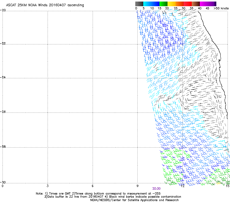Click the note line '3)Data buffer is 22 hrs'

click(113, 197)
